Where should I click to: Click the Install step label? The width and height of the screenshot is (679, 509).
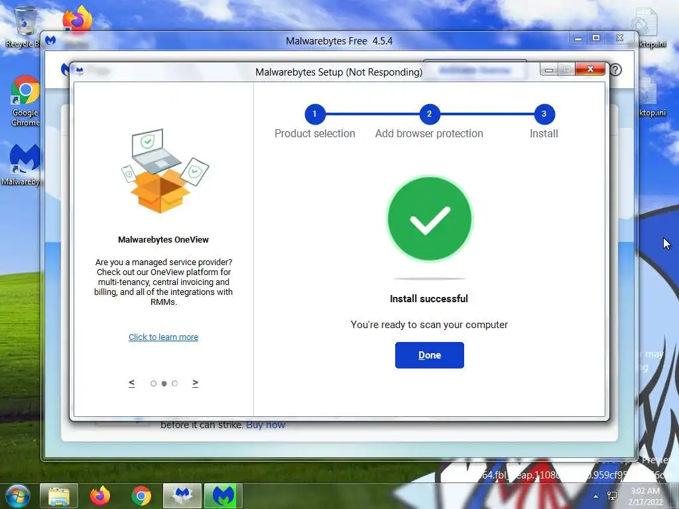pos(544,133)
